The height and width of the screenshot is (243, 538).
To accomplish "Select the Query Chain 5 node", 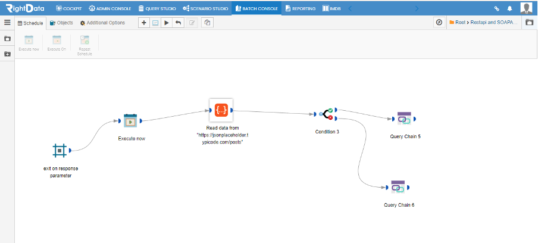I will (x=404, y=119).
